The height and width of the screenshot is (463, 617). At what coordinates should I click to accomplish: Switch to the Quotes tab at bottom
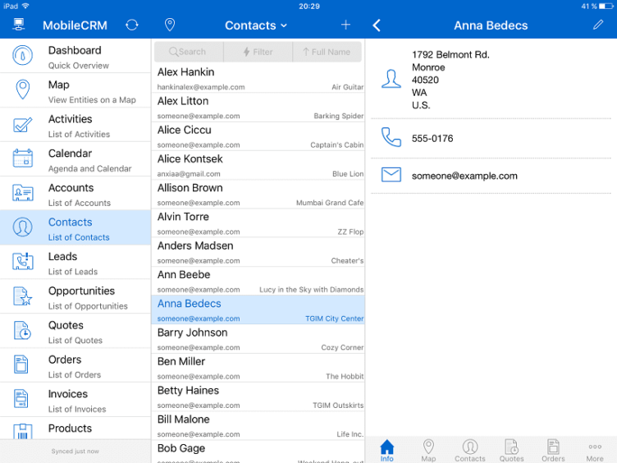(511, 450)
